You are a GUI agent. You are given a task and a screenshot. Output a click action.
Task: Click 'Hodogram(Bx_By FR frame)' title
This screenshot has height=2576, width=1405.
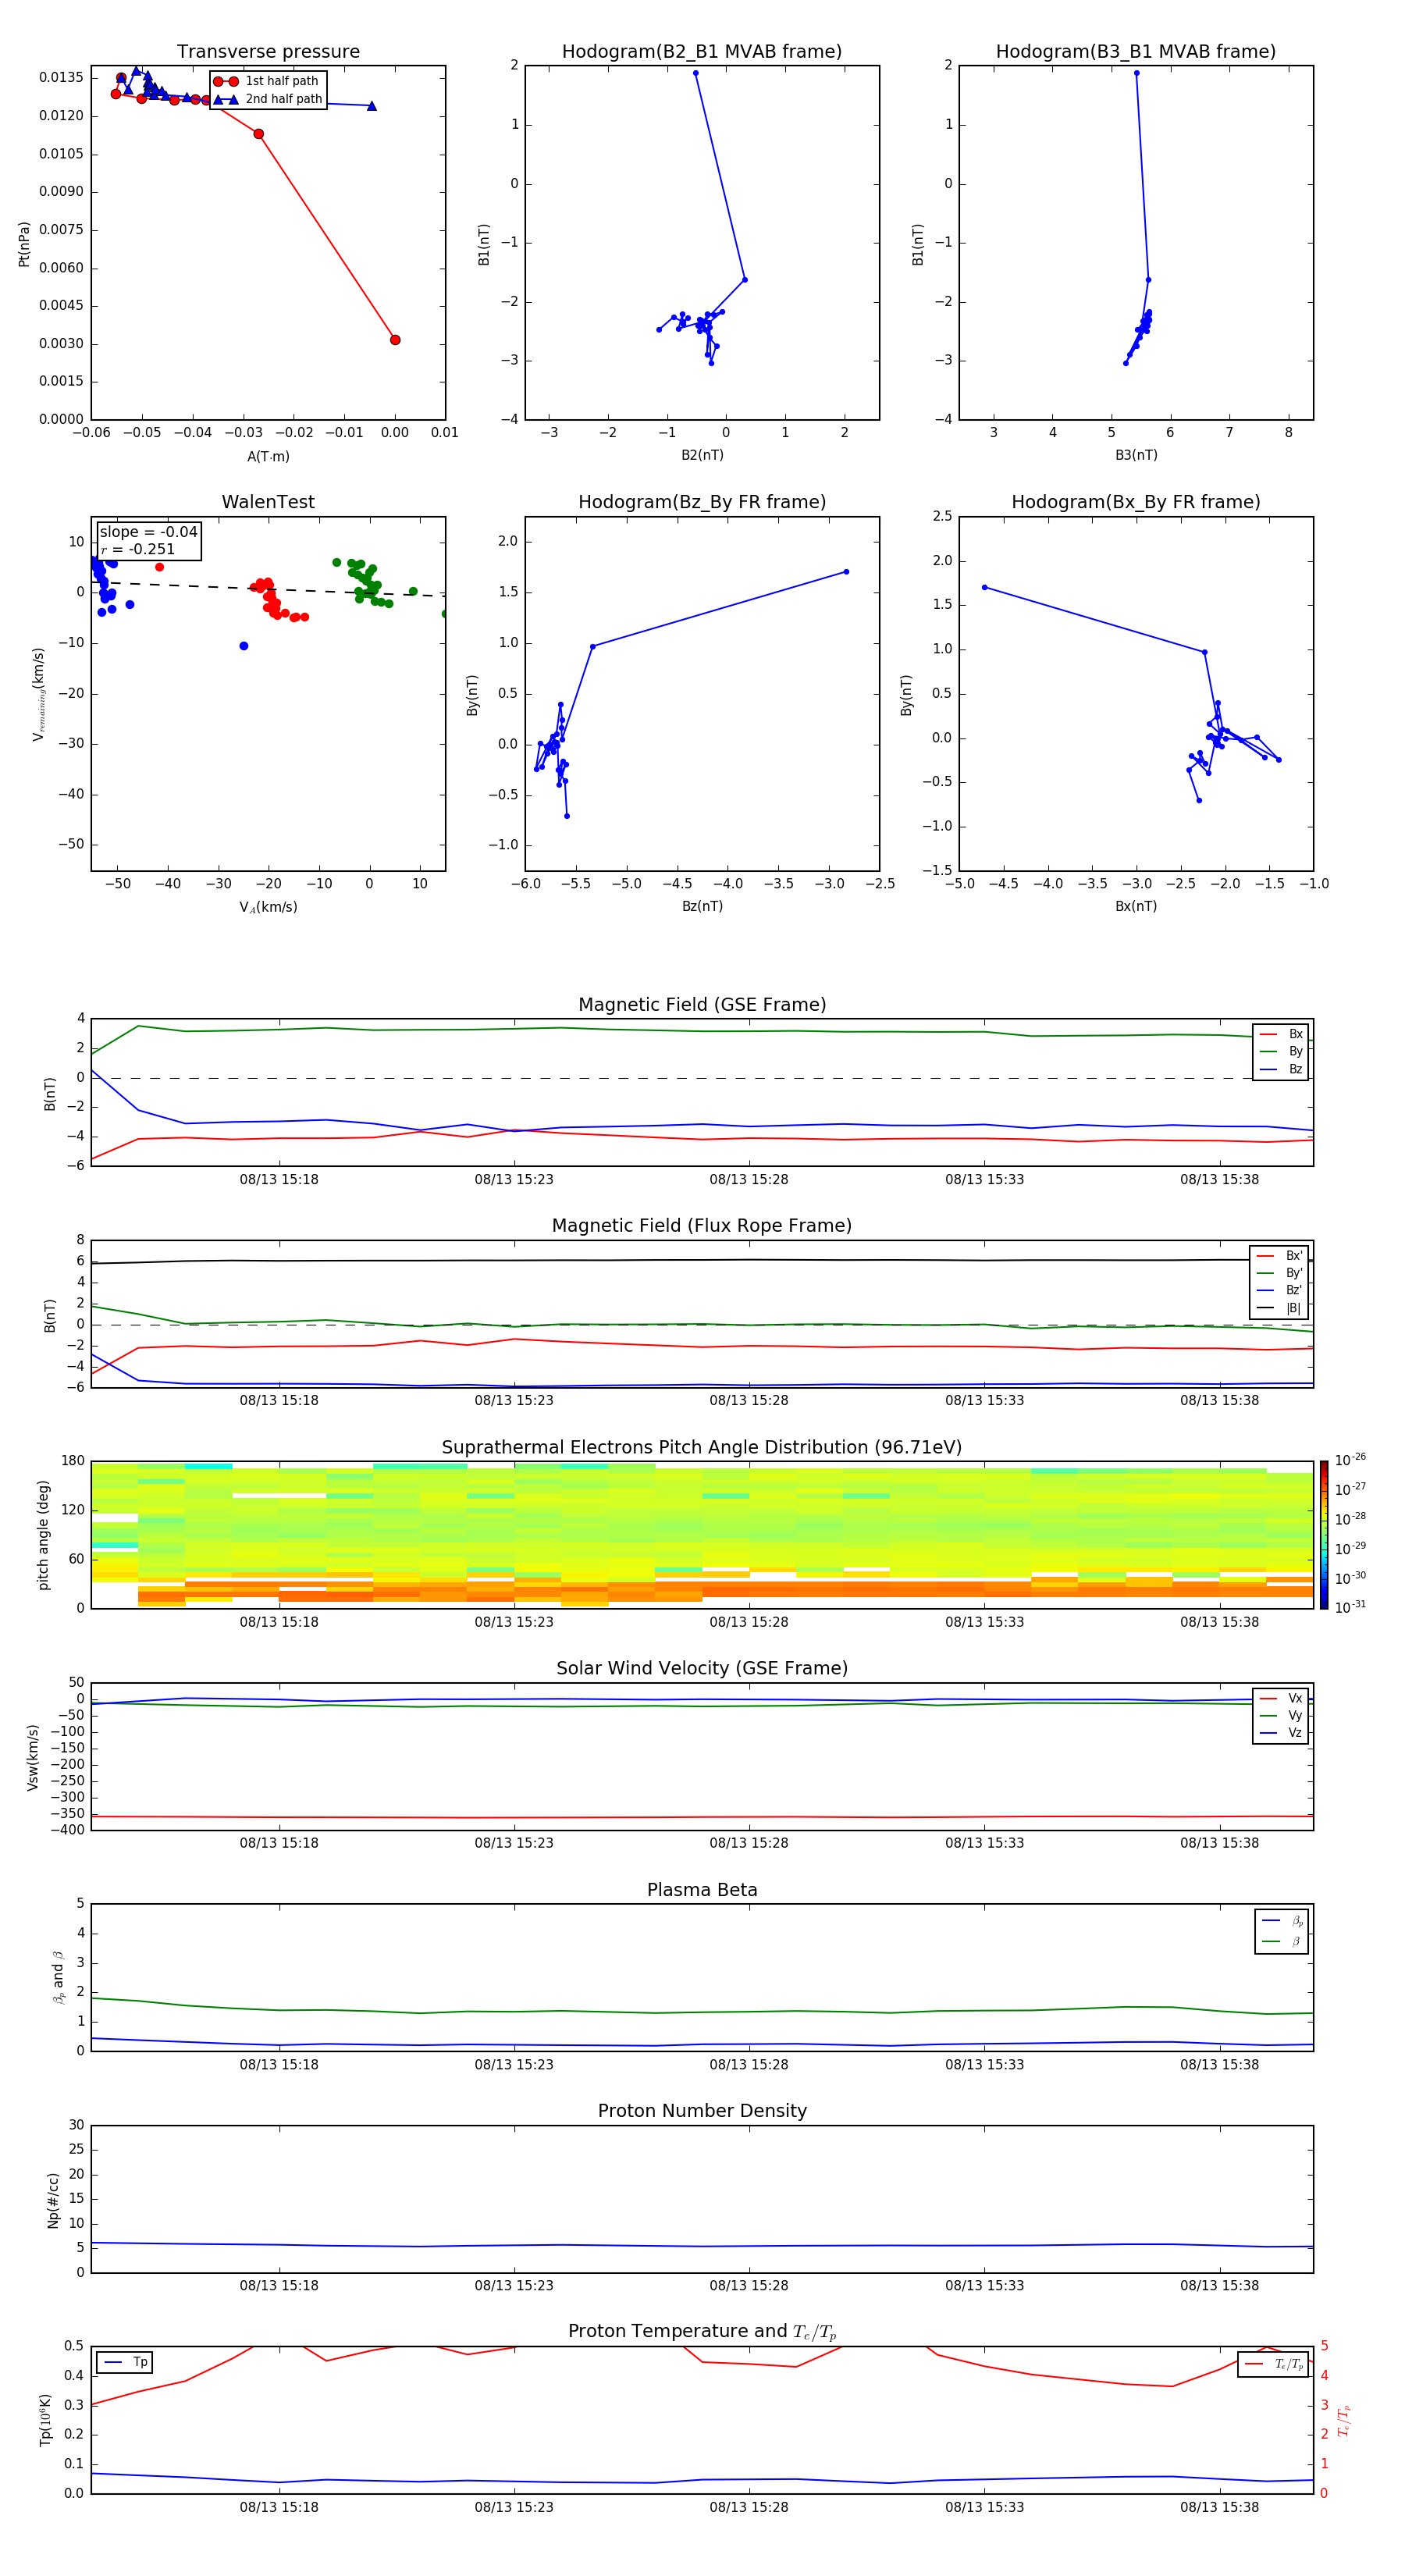(1136, 502)
